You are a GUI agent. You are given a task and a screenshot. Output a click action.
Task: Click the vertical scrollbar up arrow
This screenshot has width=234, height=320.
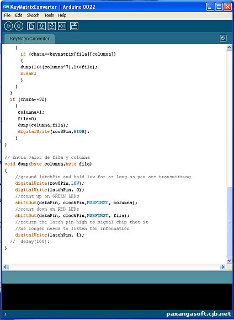coord(229,47)
